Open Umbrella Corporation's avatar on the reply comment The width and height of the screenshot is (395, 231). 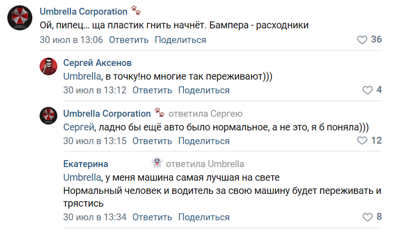(x=49, y=116)
